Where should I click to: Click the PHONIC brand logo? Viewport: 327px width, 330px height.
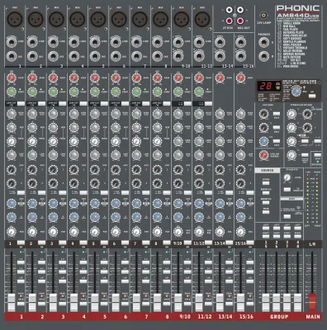click(x=298, y=8)
